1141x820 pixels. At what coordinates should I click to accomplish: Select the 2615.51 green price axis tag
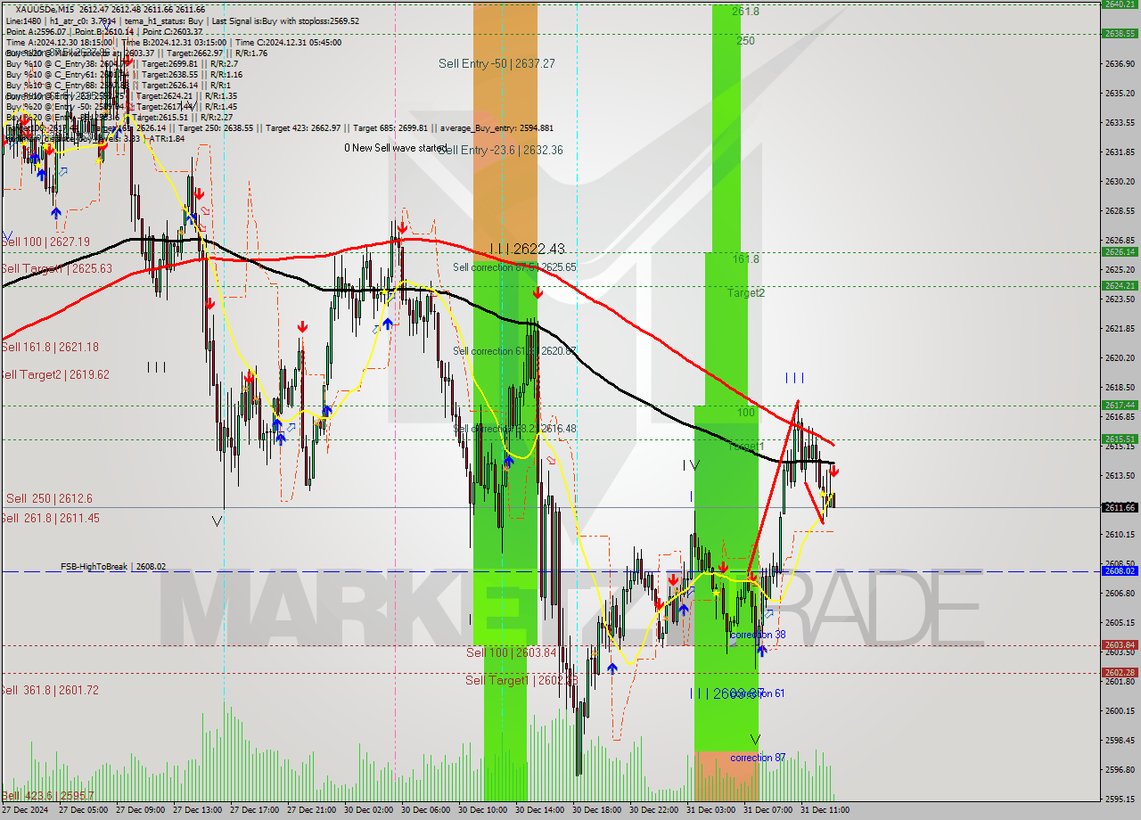click(x=1120, y=439)
